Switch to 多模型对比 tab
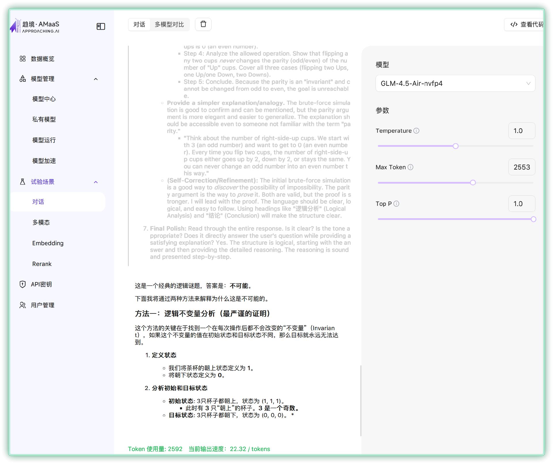 (x=169, y=24)
